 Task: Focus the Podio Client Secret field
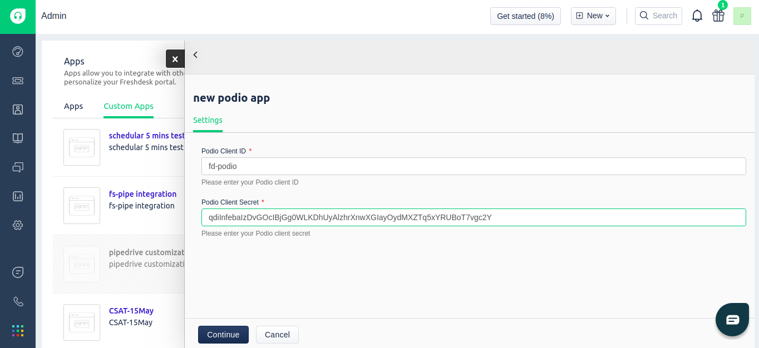[474, 217]
